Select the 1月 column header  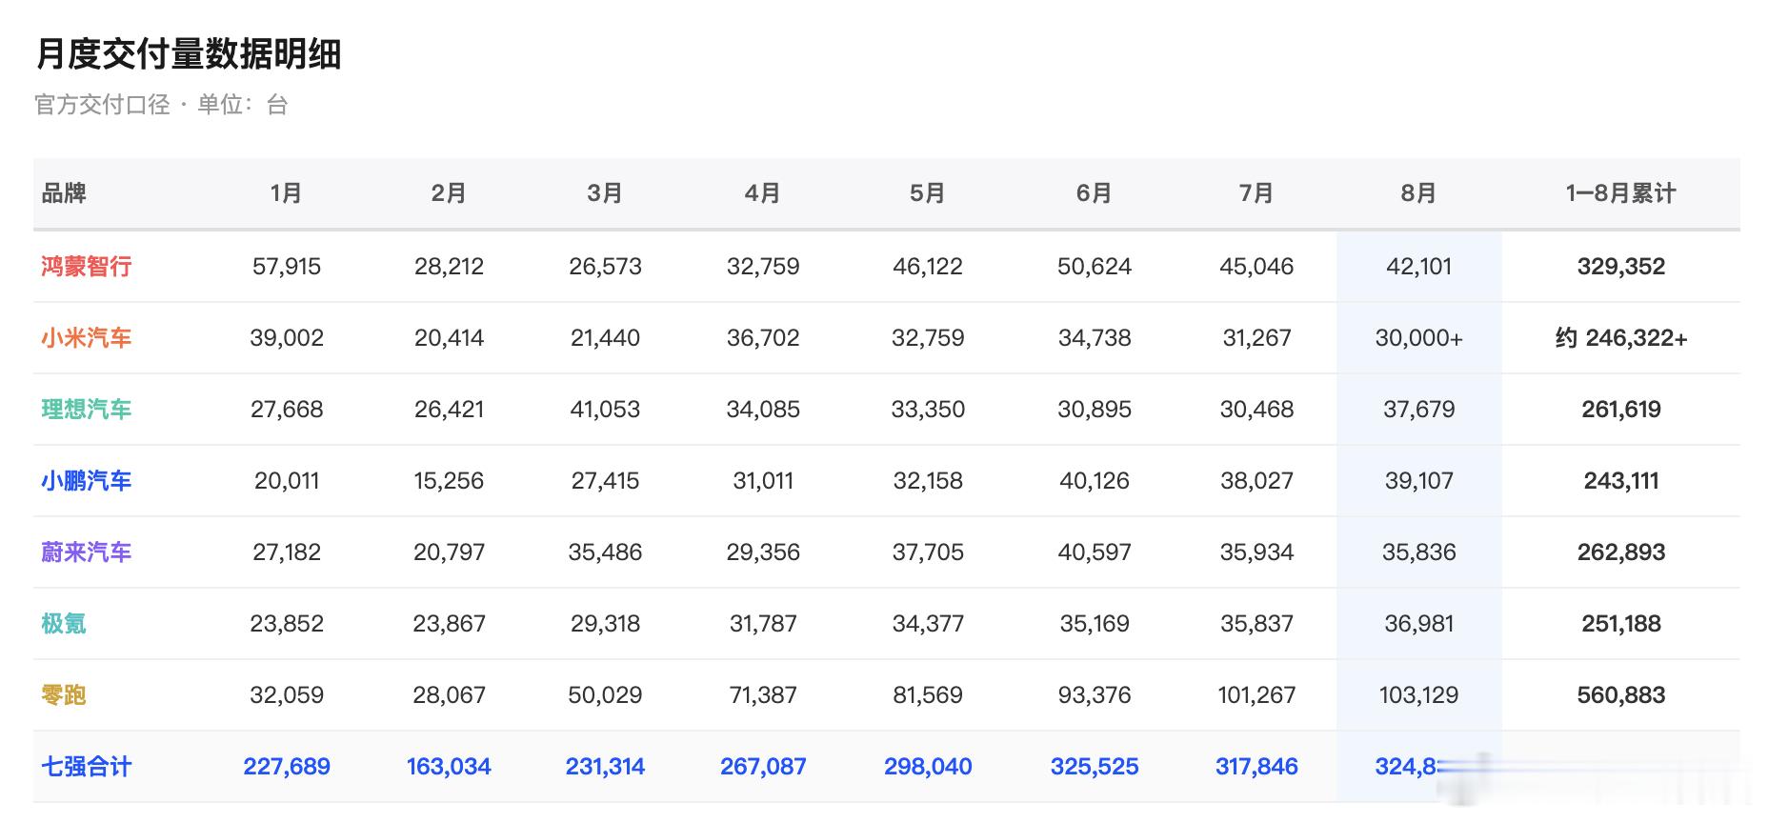(287, 193)
